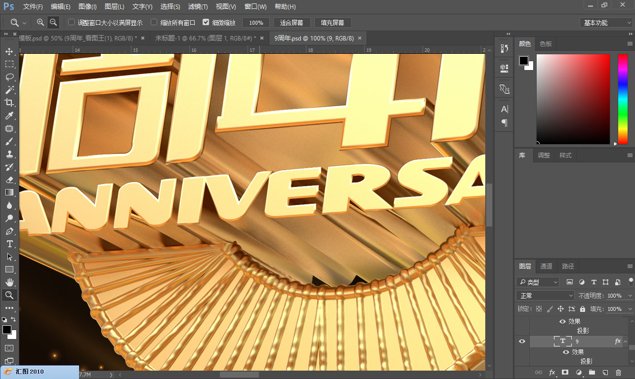Select the Crop tool

point(9,103)
